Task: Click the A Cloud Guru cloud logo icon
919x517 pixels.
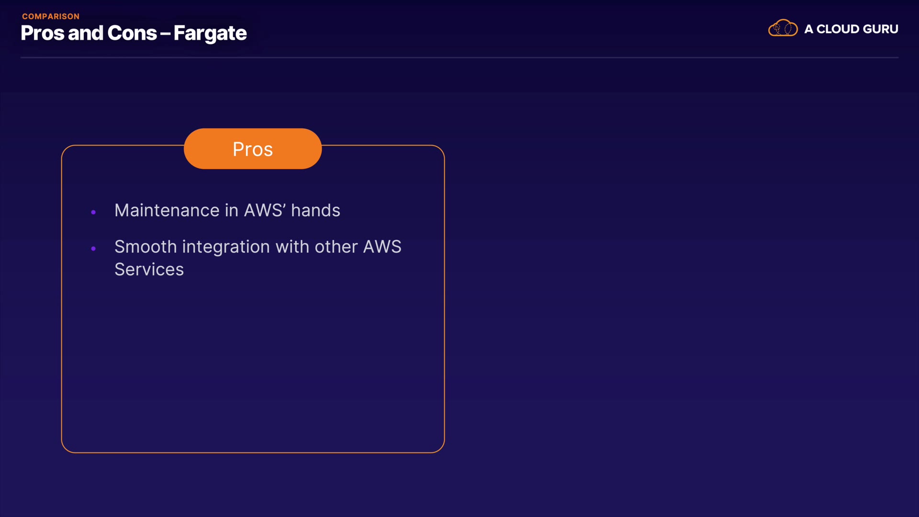Action: (783, 28)
